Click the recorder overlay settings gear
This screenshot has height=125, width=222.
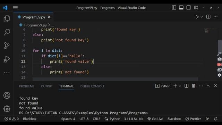(x=220, y=75)
